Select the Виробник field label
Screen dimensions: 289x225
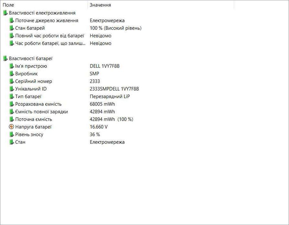26,74
